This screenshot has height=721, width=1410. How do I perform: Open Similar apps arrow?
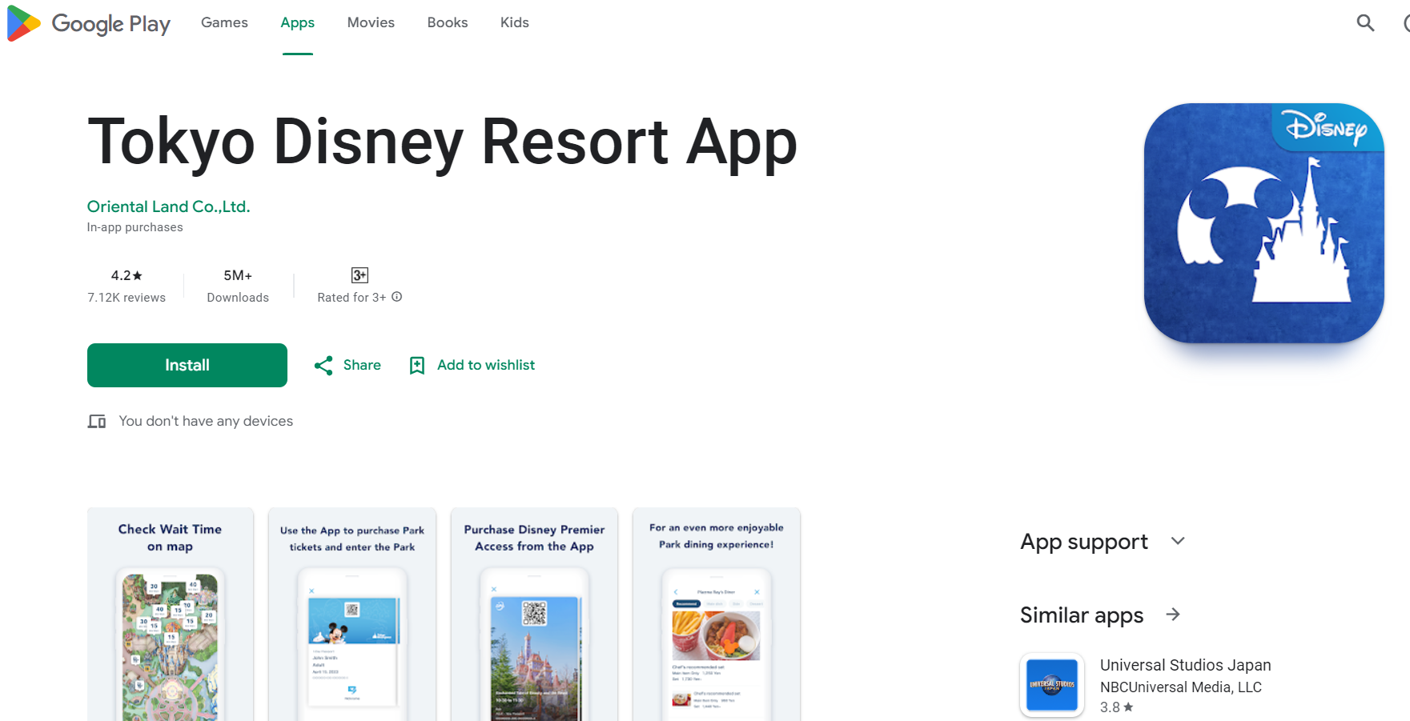pyautogui.click(x=1173, y=615)
